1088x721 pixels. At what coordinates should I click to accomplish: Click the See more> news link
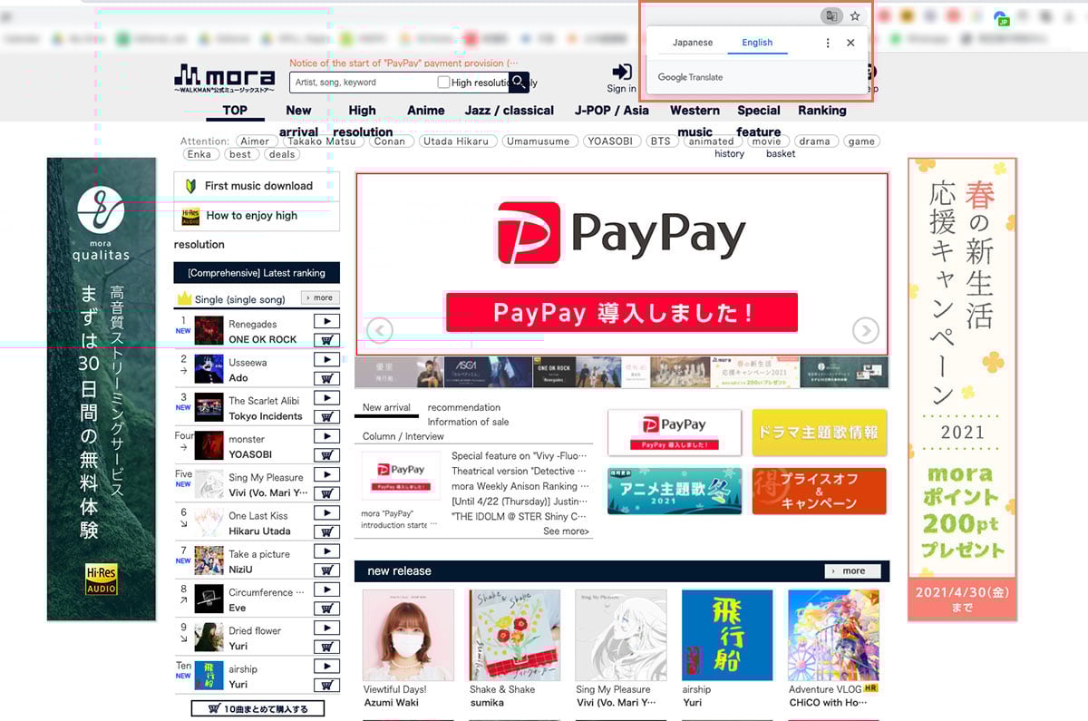566,531
